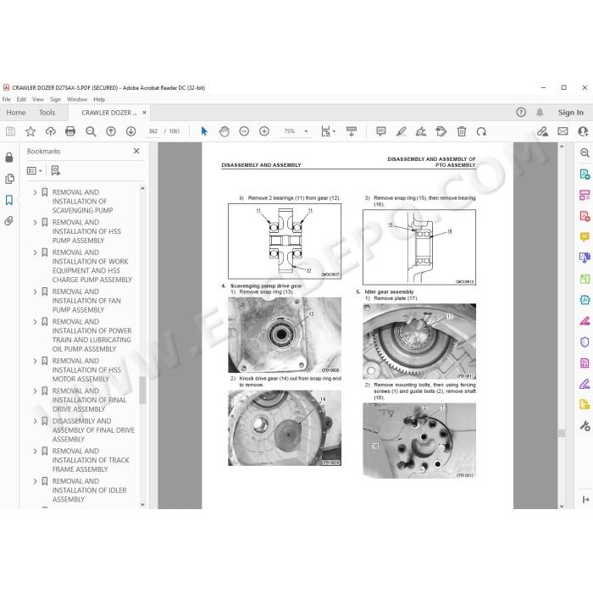The height and width of the screenshot is (593, 593).
Task: Toggle the Page thumbnails panel icon
Action: pos(9,179)
